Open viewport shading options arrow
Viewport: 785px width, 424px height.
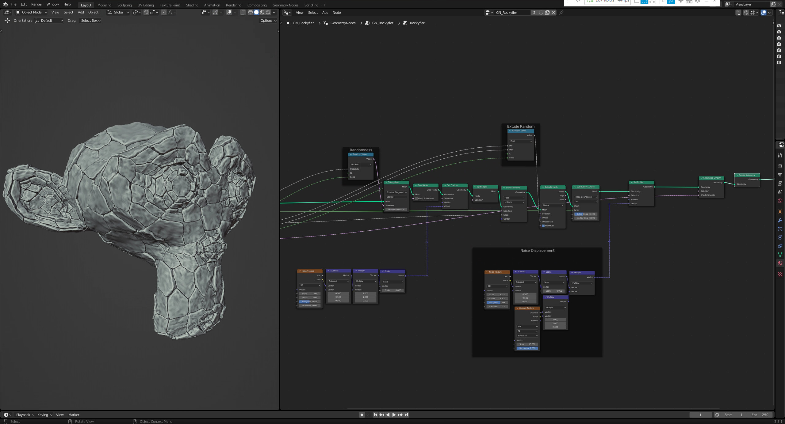coord(274,12)
